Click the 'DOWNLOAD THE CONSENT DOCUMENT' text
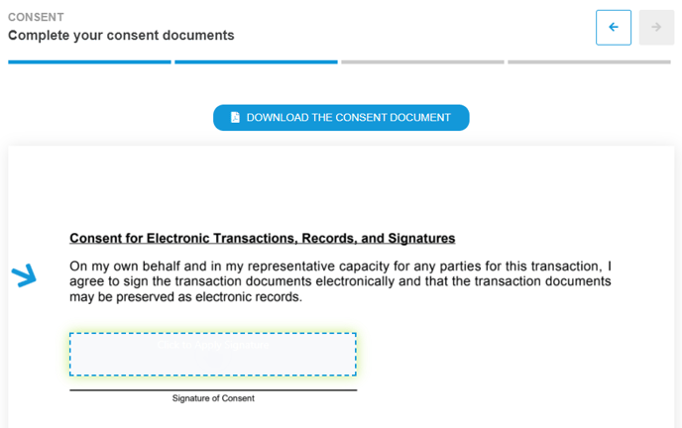 pos(348,117)
